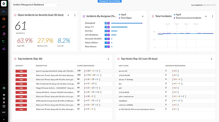
Task: Sort Top Incidents by Severity column header
Action: (x=19, y=66)
